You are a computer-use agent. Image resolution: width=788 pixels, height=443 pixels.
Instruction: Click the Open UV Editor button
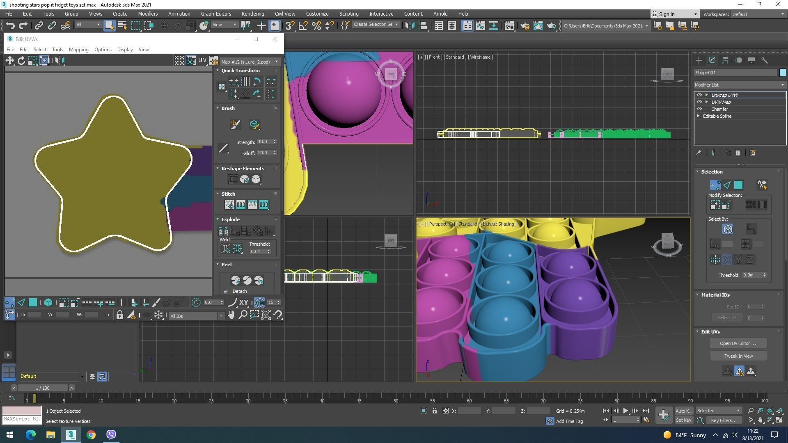pyautogui.click(x=738, y=343)
